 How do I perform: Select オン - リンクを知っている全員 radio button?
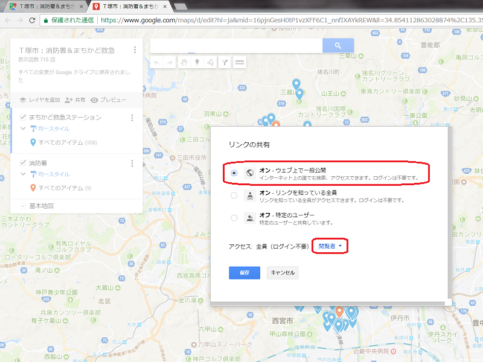234,195
